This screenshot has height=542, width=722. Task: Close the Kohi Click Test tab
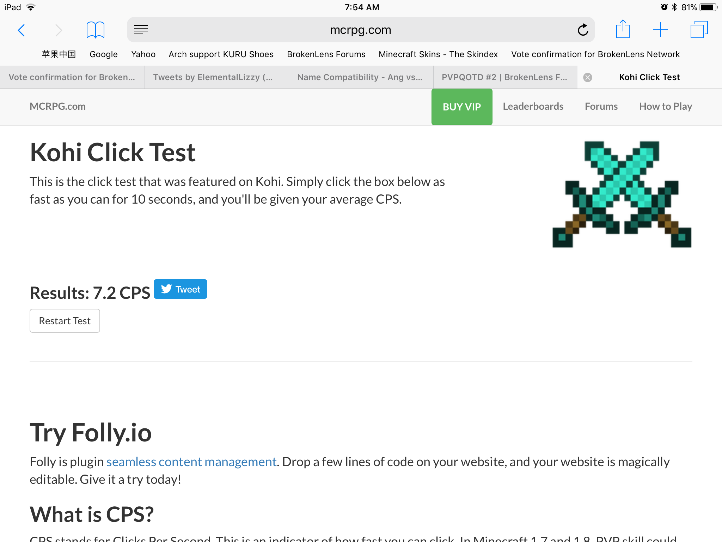(x=588, y=77)
